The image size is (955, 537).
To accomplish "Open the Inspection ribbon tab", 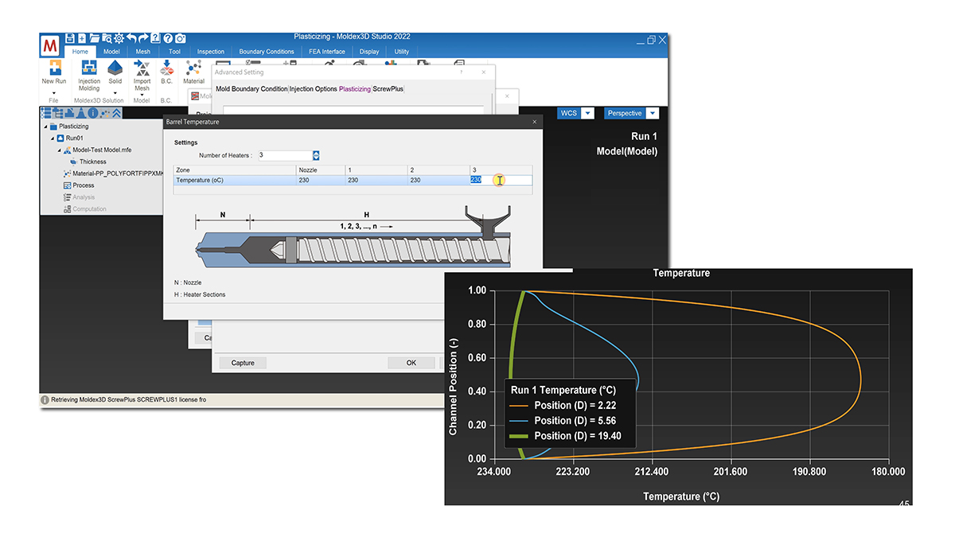I will [211, 52].
